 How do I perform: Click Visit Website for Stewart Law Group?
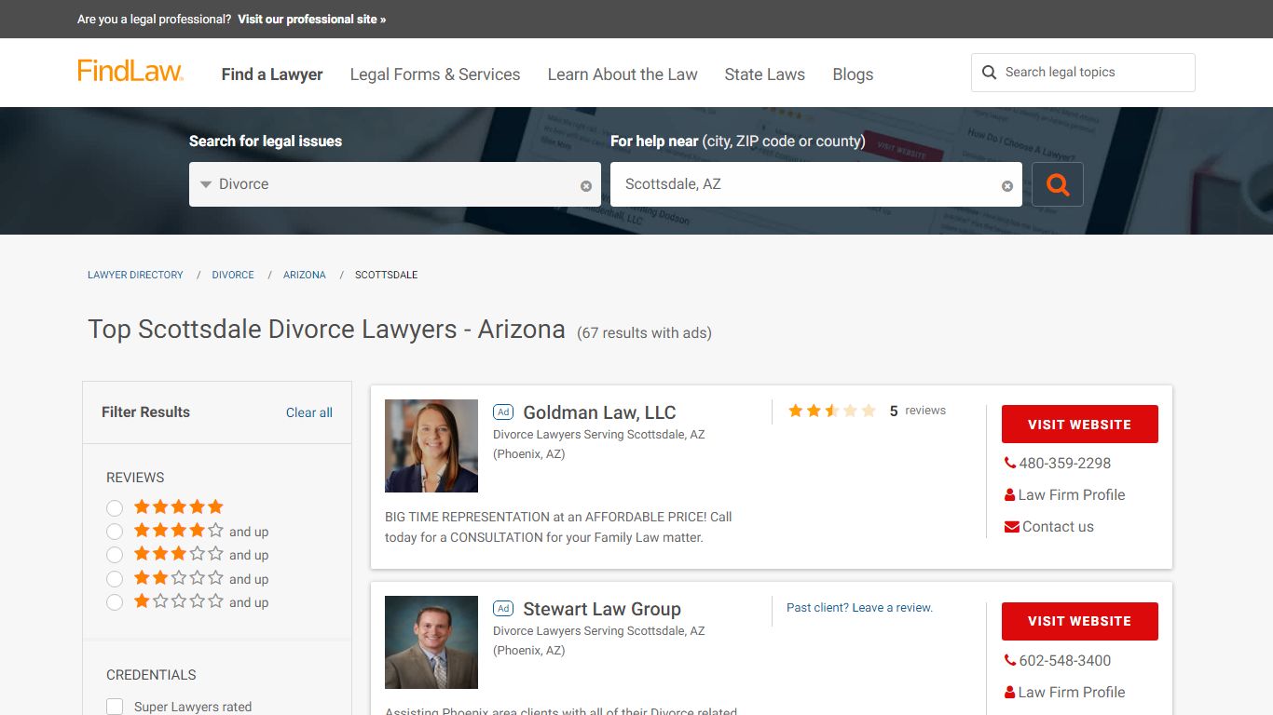pyautogui.click(x=1080, y=621)
